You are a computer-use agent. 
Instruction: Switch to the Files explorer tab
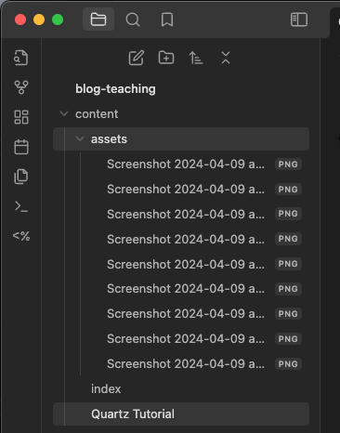(98, 20)
